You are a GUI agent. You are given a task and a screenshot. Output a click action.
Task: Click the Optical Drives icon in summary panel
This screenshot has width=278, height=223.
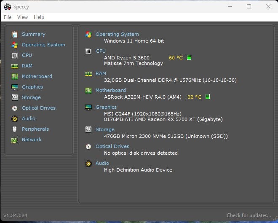coord(88,147)
